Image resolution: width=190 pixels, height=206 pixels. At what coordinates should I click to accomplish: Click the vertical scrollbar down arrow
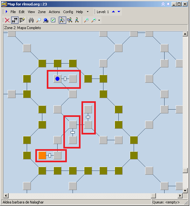pos(185,190)
